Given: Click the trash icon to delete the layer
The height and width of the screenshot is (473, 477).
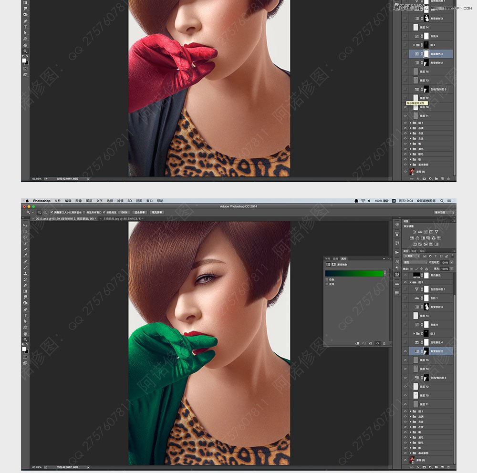Looking at the screenshot, I should coord(448,467).
